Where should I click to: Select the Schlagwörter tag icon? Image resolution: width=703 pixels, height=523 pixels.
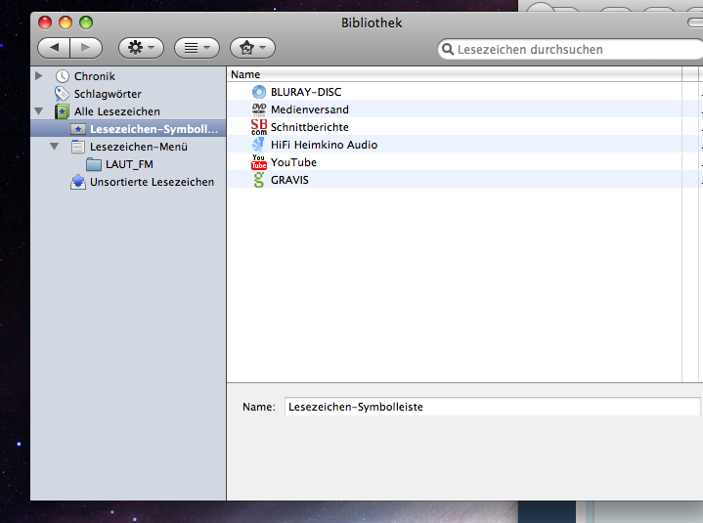62,94
